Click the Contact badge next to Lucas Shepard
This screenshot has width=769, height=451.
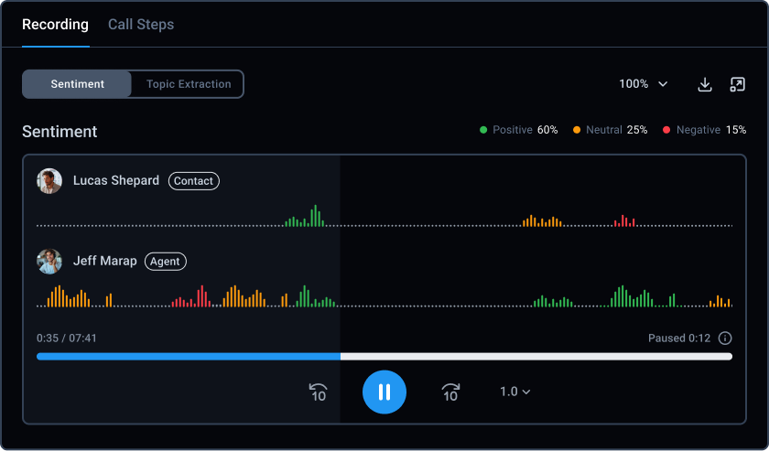click(x=193, y=181)
